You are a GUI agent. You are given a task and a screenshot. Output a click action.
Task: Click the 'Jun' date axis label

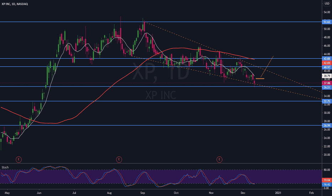[x=39, y=193]
